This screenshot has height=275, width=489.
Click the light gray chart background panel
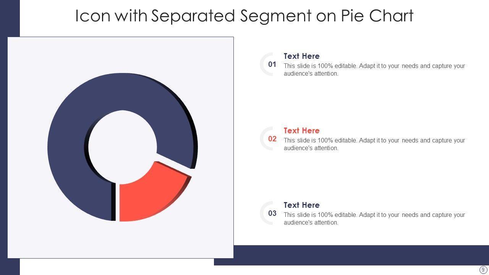tap(31, 57)
